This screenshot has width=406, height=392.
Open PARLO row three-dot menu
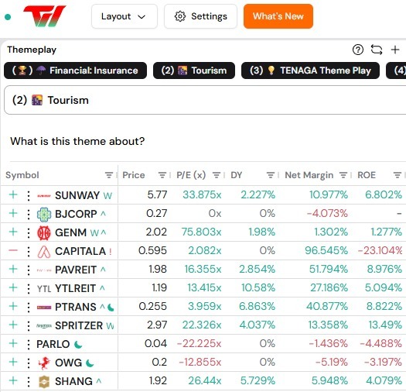(29, 345)
